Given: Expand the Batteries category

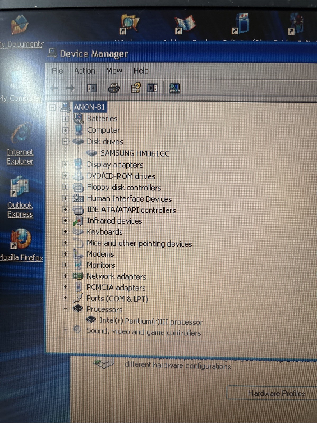Looking at the screenshot, I should 65,119.
